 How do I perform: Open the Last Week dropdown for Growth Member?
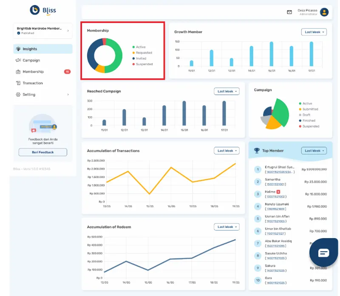(314, 32)
